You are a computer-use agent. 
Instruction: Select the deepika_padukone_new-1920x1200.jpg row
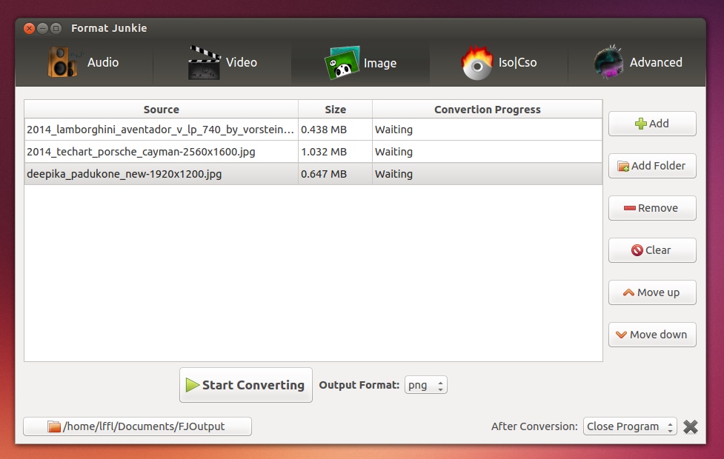pyautogui.click(x=313, y=174)
